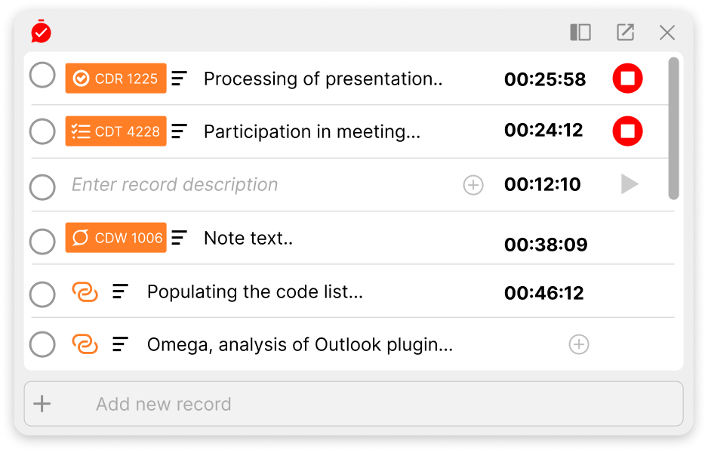Click link icon of the Omega record
Image resolution: width=708 pixels, height=453 pixels.
pos(85,345)
